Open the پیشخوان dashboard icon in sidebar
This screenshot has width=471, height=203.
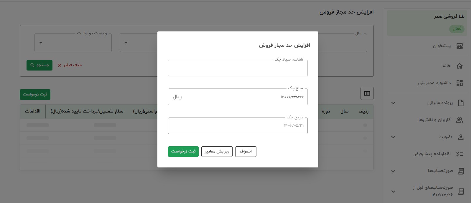(x=460, y=46)
